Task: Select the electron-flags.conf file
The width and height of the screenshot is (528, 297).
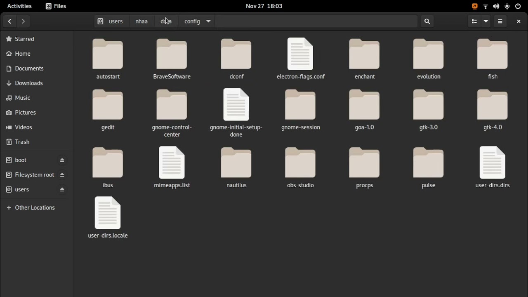Action: point(301,59)
